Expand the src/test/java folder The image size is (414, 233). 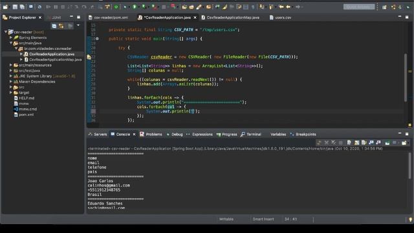pos(11,71)
